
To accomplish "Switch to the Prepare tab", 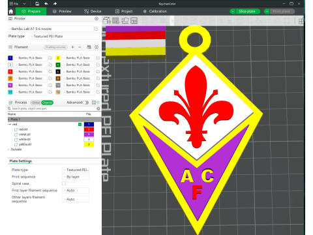I will [31, 11].
